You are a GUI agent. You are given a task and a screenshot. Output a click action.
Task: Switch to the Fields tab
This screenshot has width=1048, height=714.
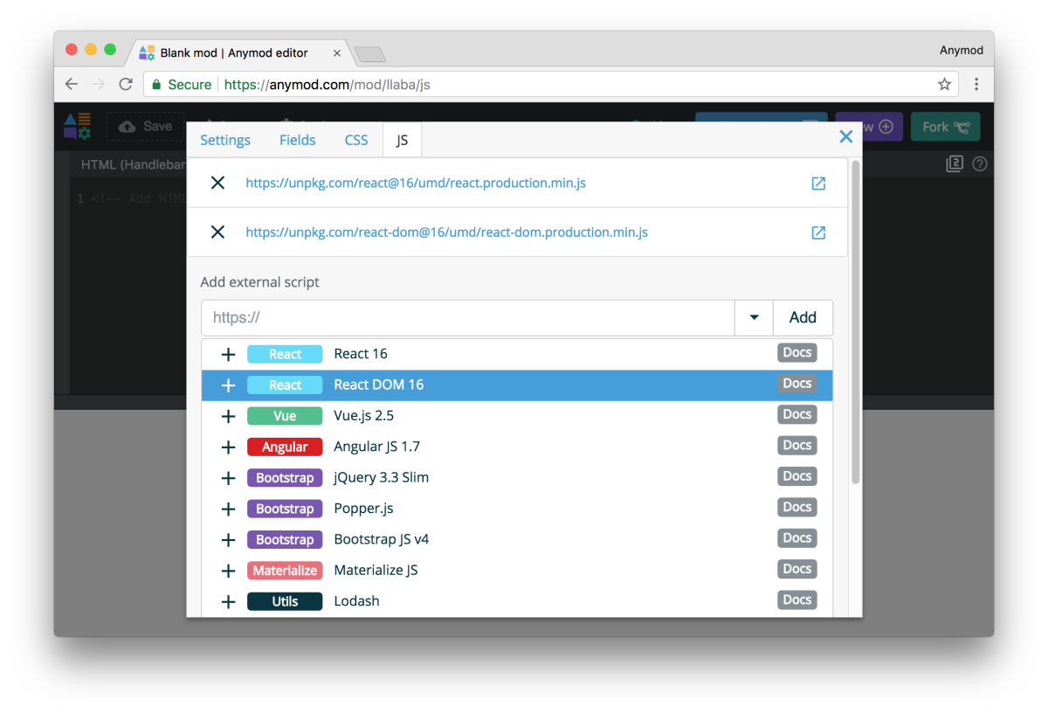tap(298, 140)
